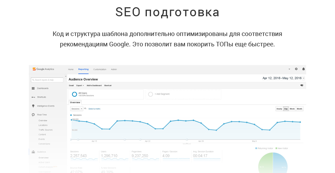Open Audience section in the sidebar
This screenshot has height=173, width=335.
[x=41, y=152]
